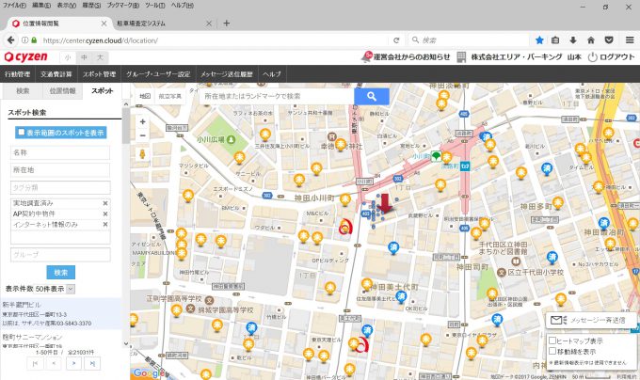Image resolution: width=640 pixels, height=380 pixels.
Task: Open the ヘルプ menu in navigation bar
Action: tap(272, 74)
